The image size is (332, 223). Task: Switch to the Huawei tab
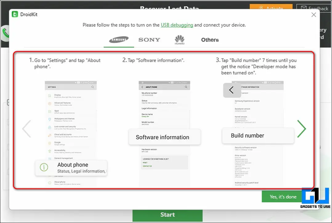(x=180, y=40)
